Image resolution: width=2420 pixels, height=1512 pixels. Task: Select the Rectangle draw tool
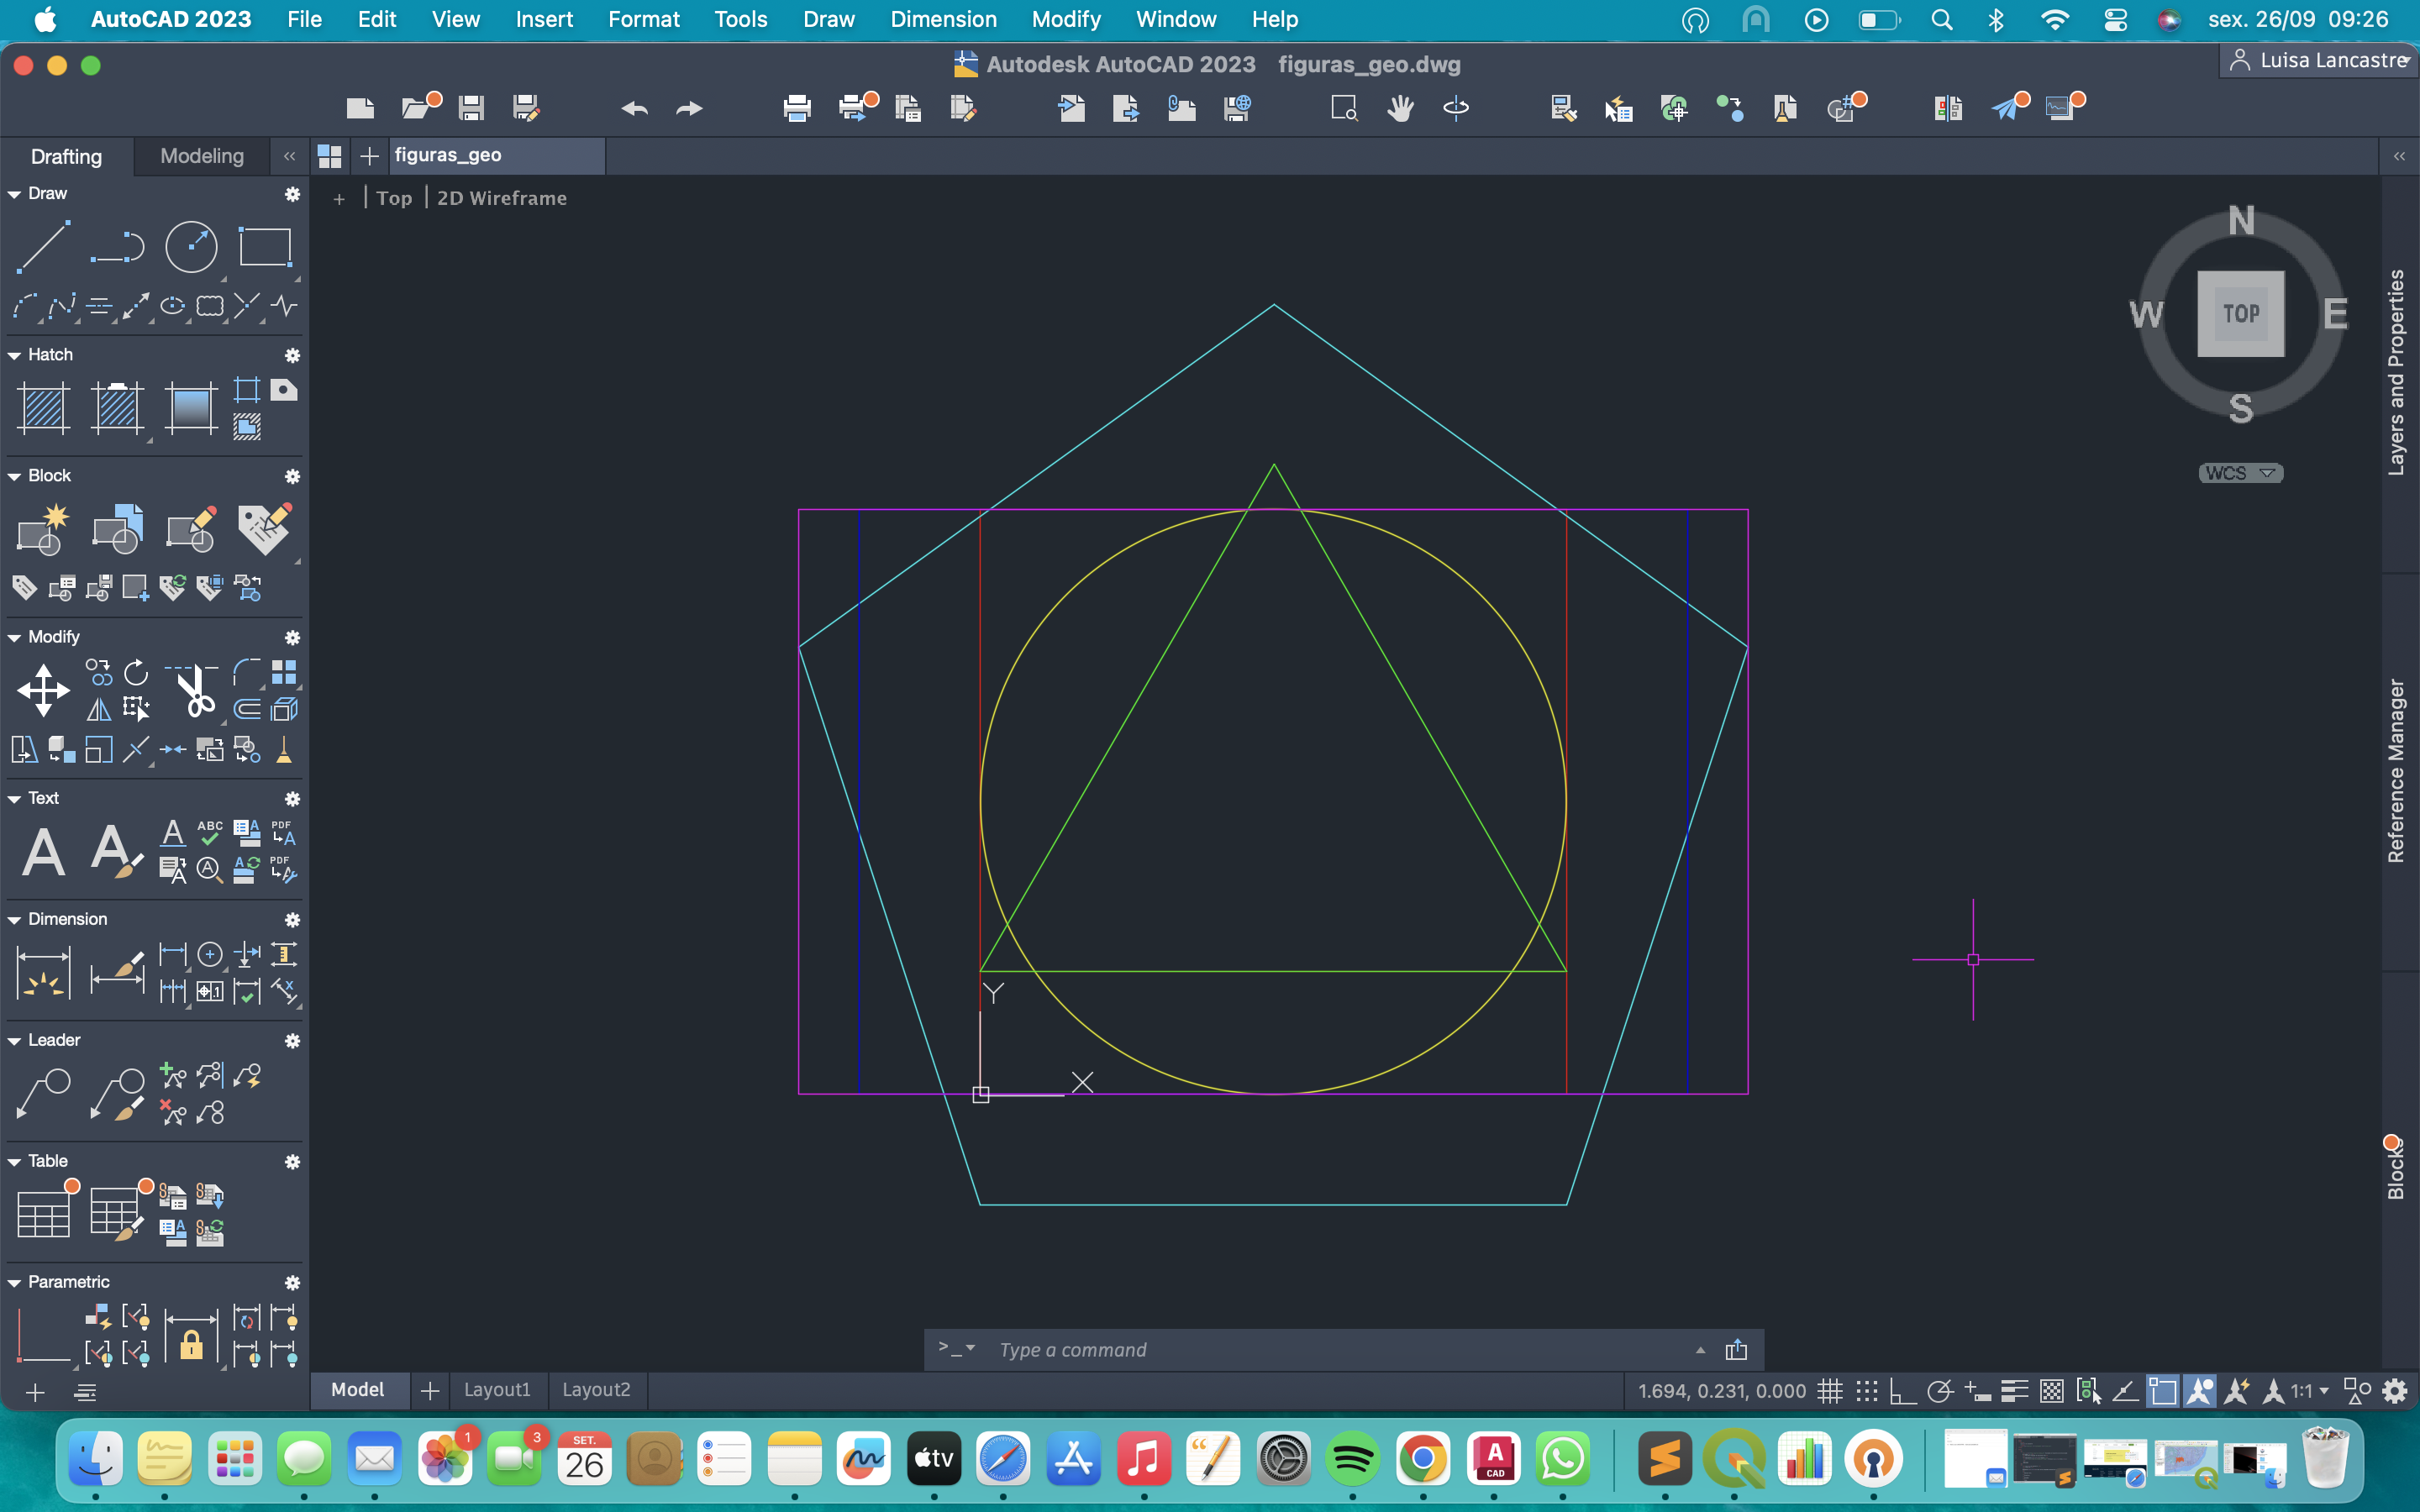click(x=265, y=247)
